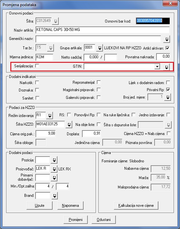Open F1 lookup for Broj jed. mjere
The image size is (180, 229).
(168, 97)
